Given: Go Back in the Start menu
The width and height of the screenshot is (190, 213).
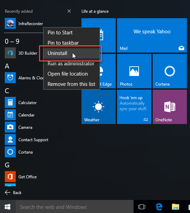Looking at the screenshot, I should [x=13, y=192].
